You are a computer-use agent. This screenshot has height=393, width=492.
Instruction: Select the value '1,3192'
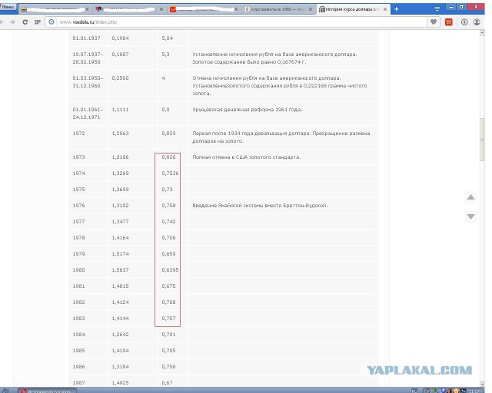point(120,206)
